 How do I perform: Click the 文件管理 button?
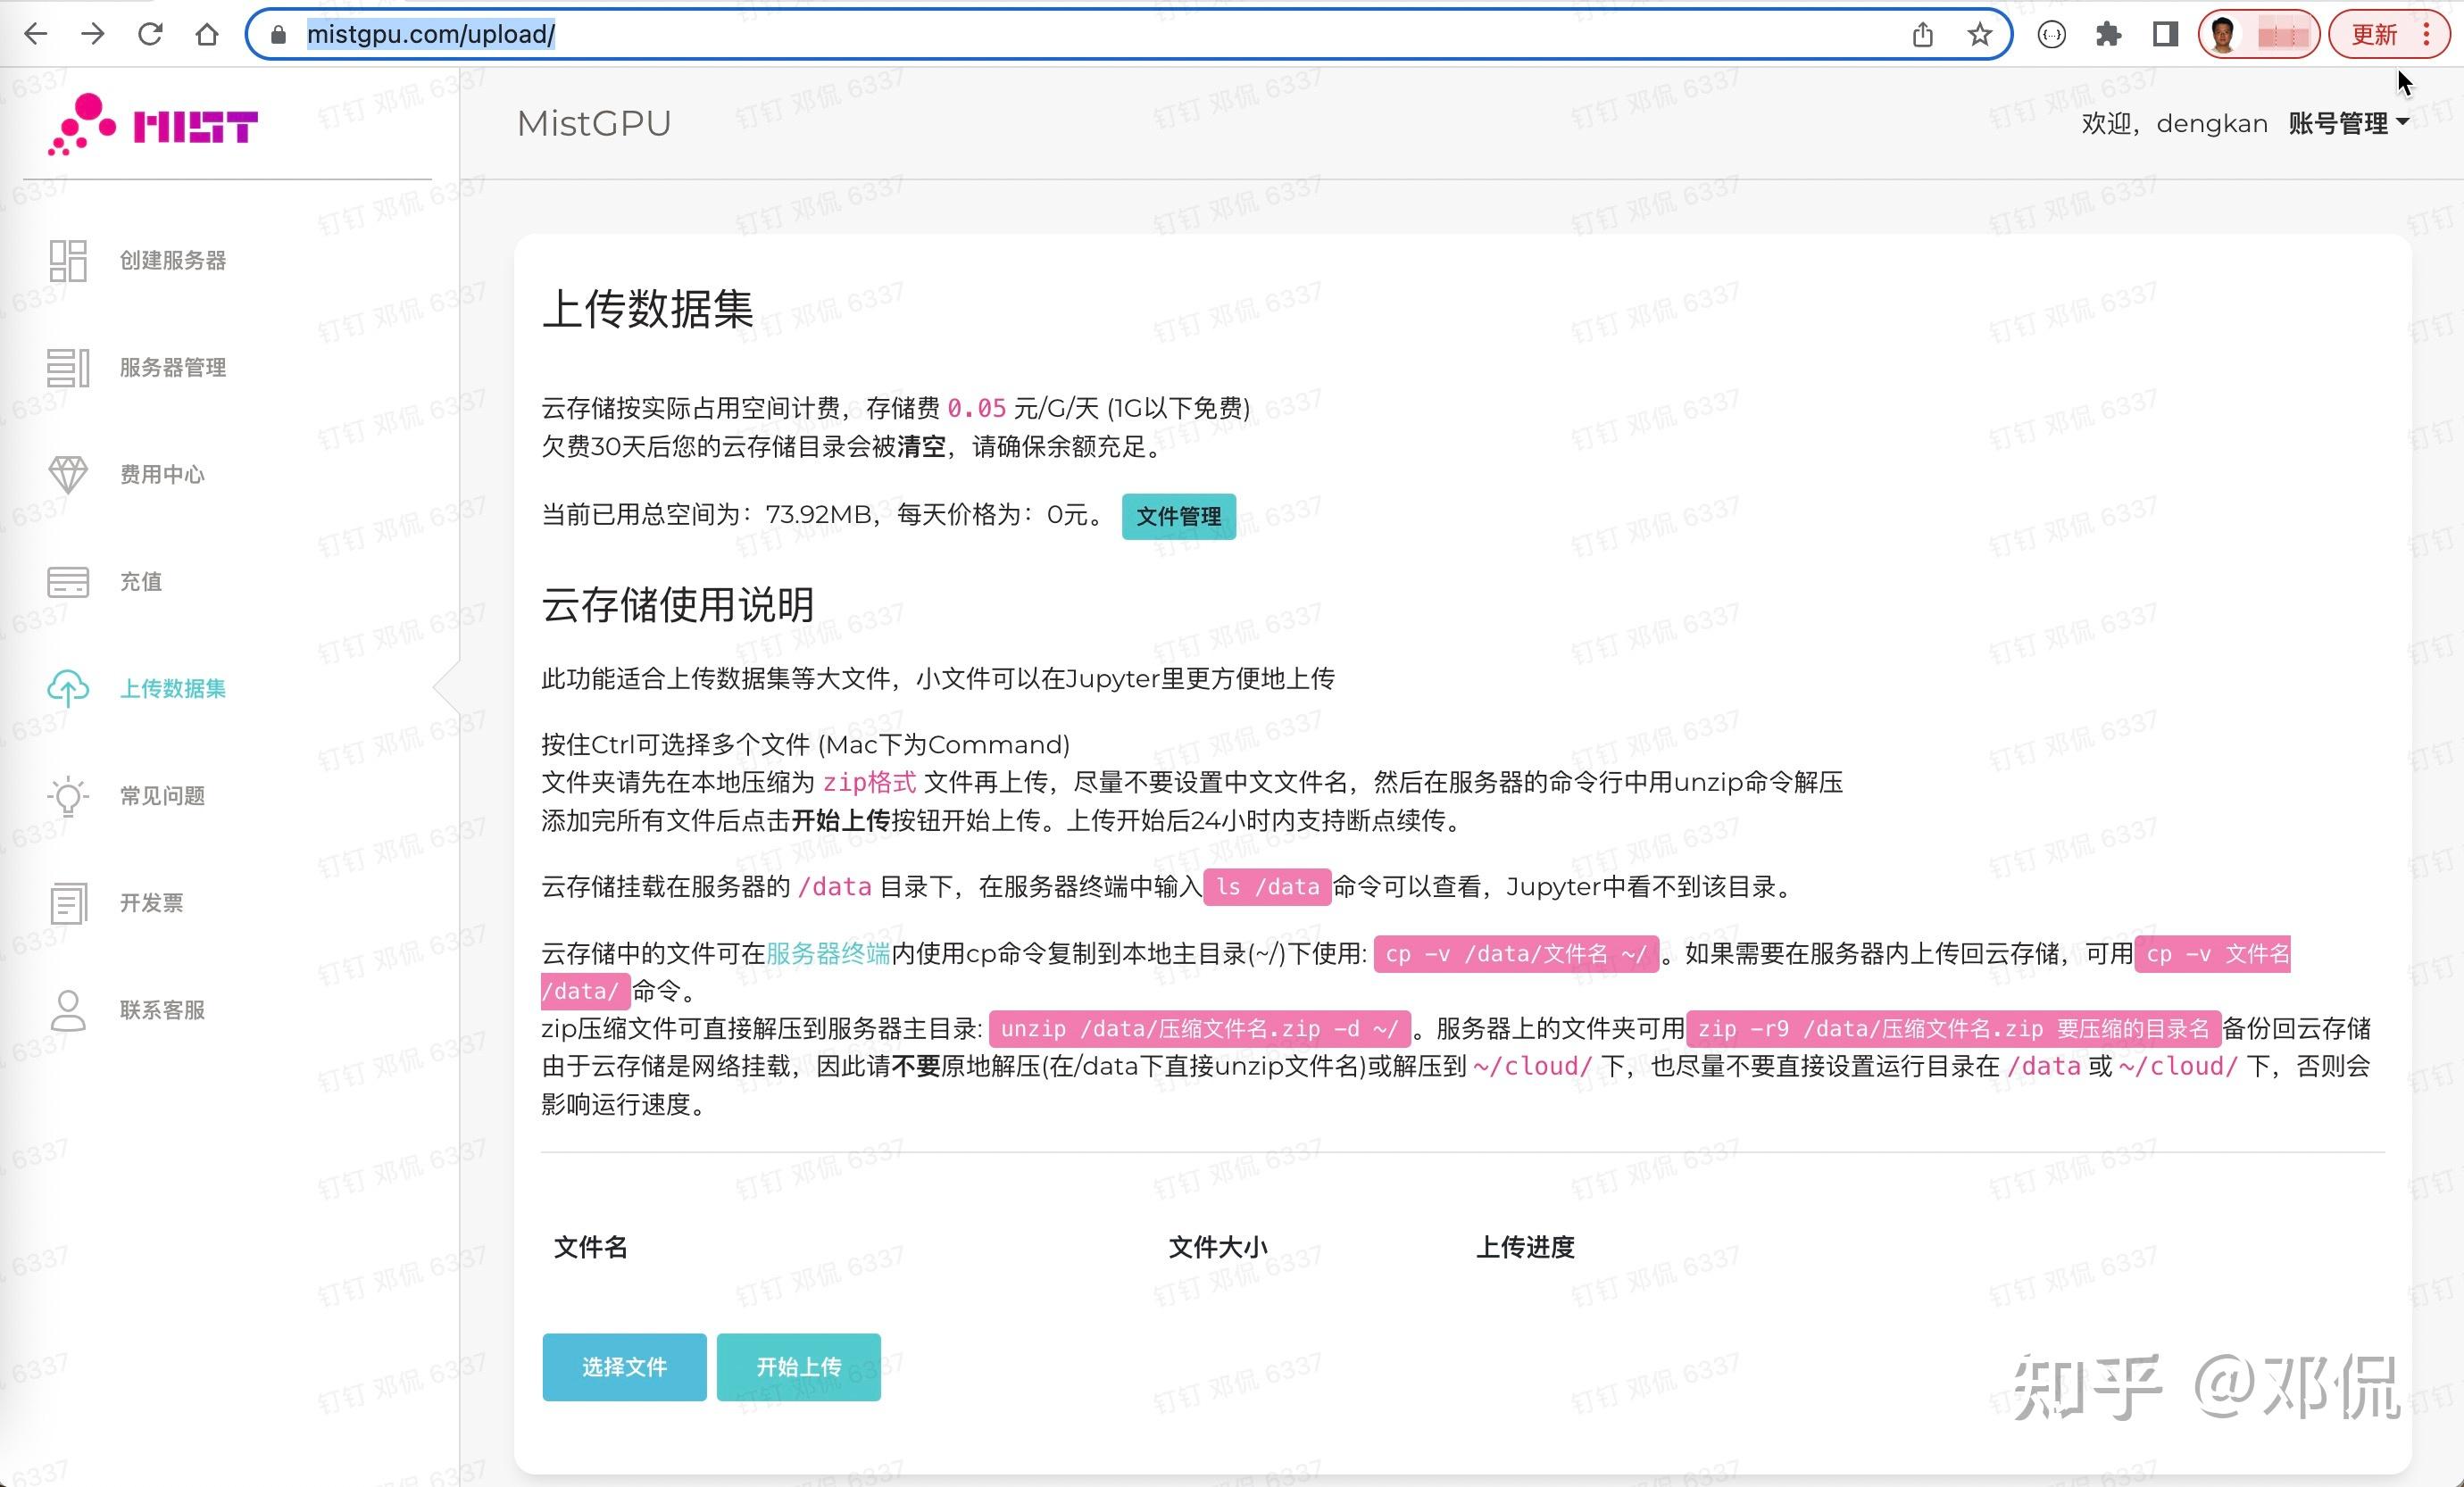[1178, 516]
